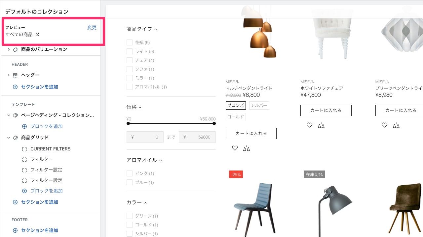Click plus icon of ブロックを追加 under ページヘディング

click(24, 126)
